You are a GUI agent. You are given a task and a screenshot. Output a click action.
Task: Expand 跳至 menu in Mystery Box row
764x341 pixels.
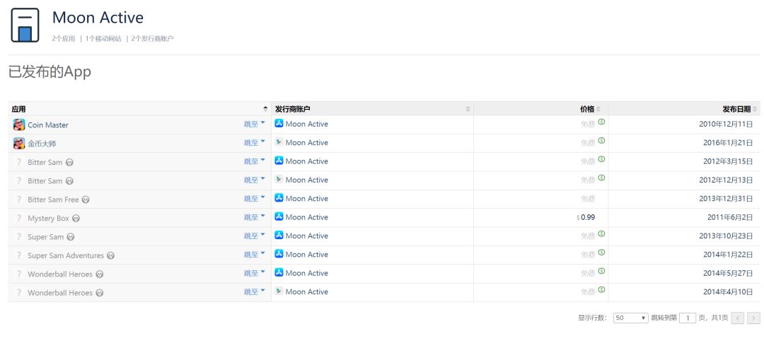click(254, 217)
